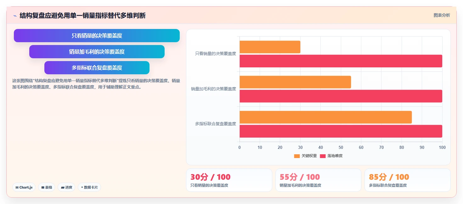The image size is (463, 204).
Task: Select the 销量加毛利的决策覆盖度 funnel bar
Action: 97,52
